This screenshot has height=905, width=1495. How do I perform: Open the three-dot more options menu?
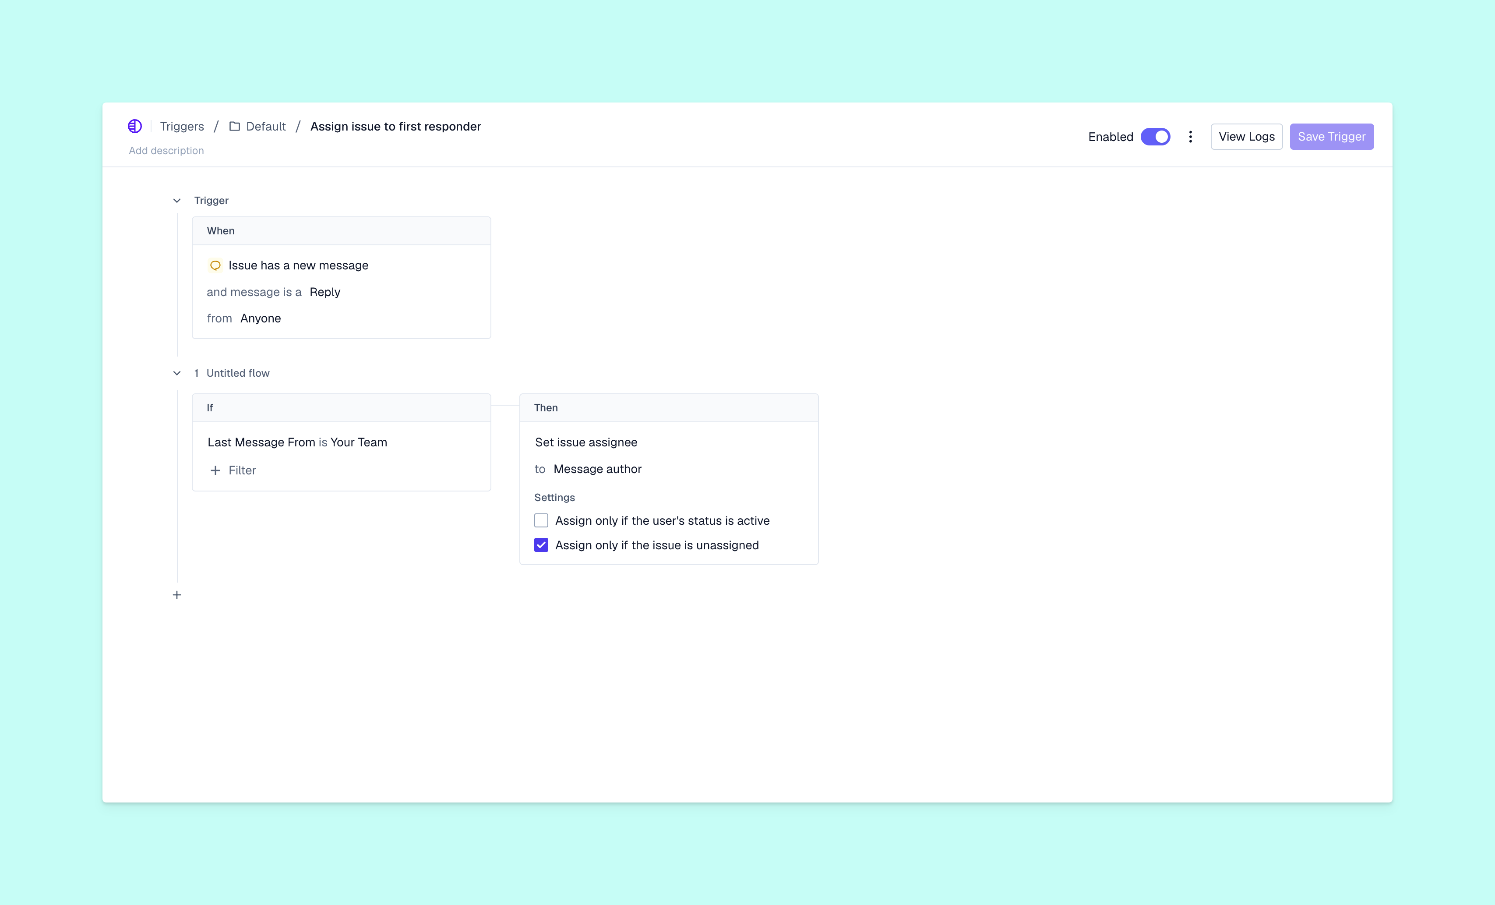click(x=1190, y=137)
